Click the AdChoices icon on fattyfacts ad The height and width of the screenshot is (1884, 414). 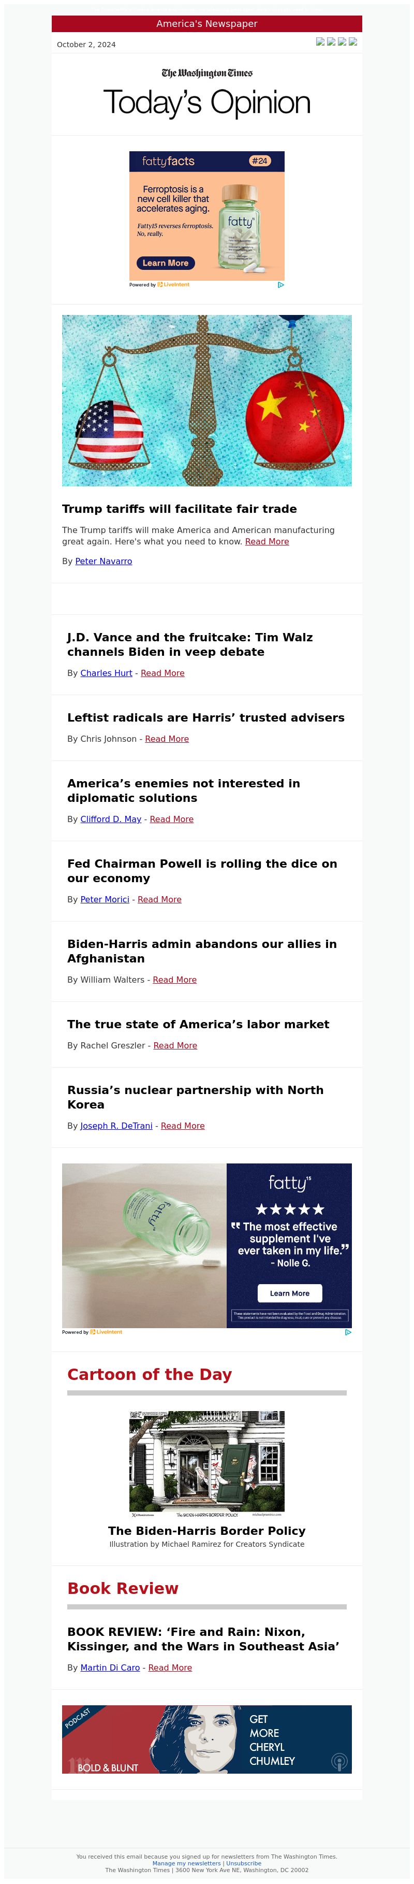(280, 284)
